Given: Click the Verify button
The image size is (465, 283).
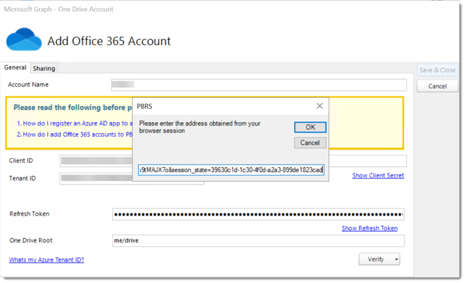Looking at the screenshot, I should point(375,259).
